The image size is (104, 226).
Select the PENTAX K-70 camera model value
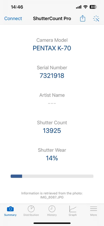pos(52,48)
